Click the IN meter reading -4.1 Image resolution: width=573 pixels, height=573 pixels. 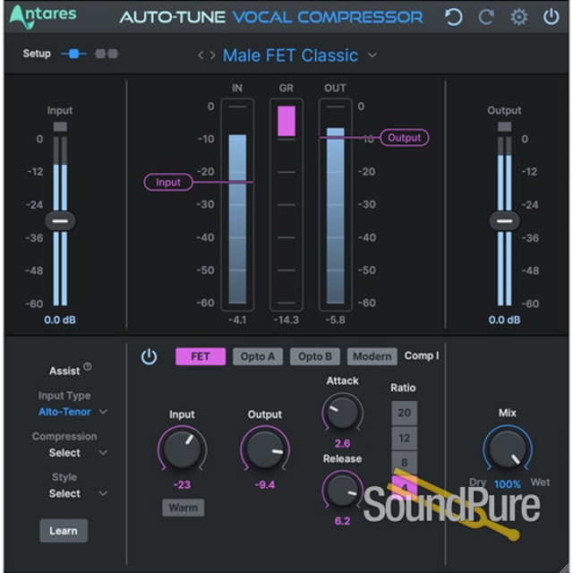point(237,320)
